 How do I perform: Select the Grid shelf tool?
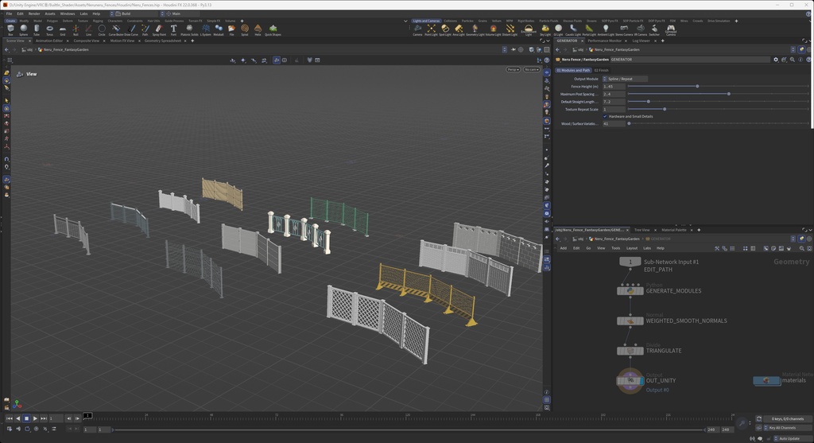[x=62, y=30]
